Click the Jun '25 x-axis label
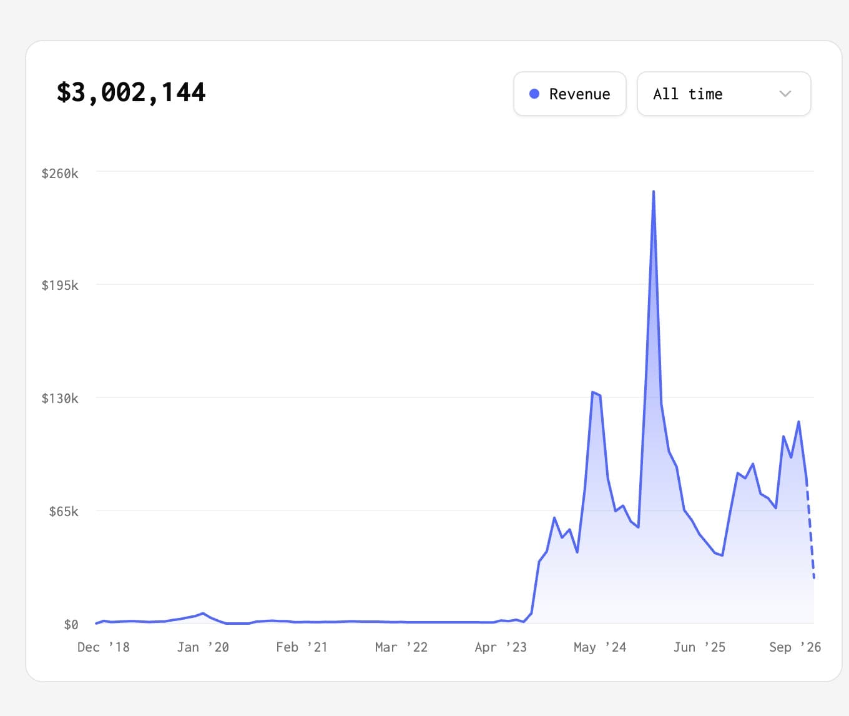The height and width of the screenshot is (716, 849). click(x=699, y=647)
